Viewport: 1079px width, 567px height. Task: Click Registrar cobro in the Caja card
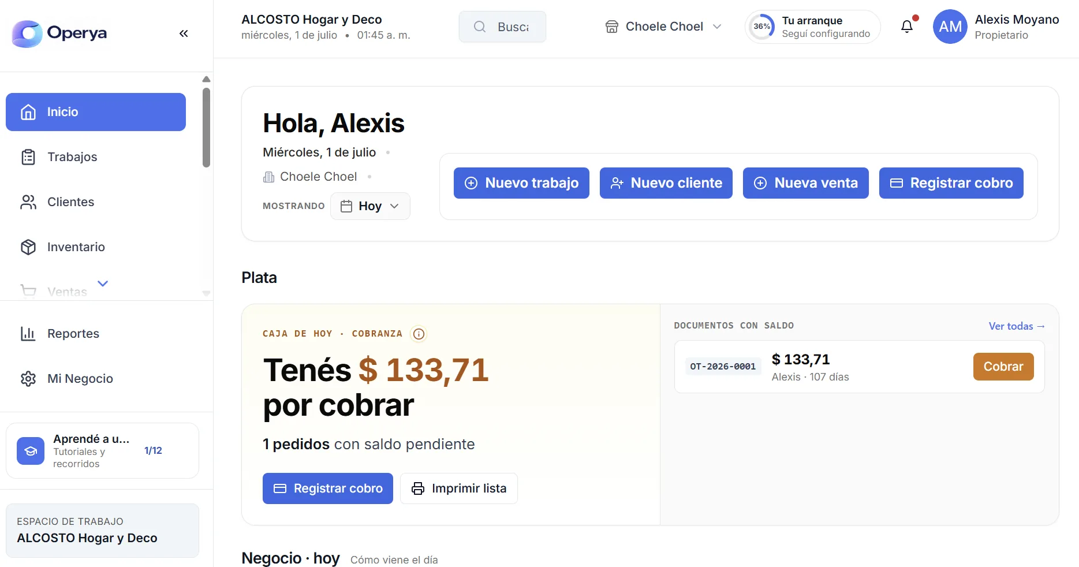(x=328, y=488)
